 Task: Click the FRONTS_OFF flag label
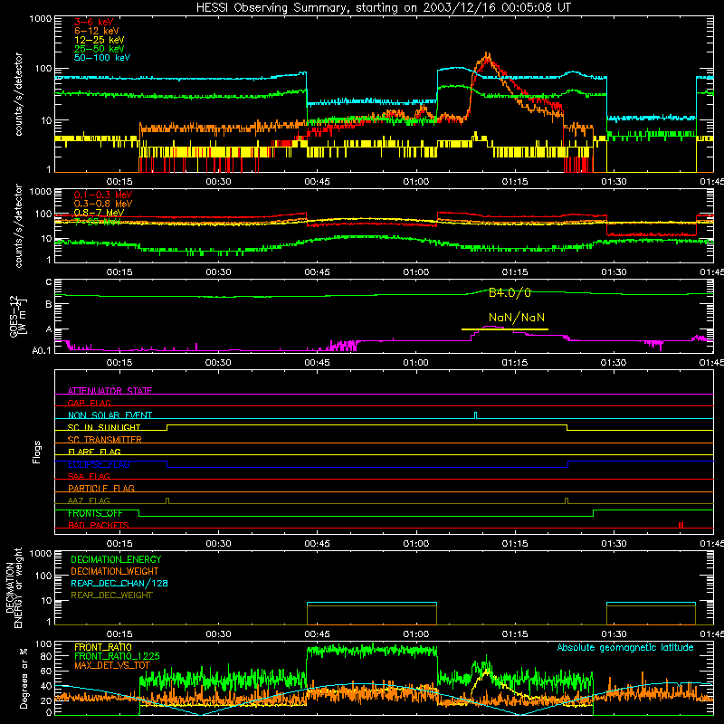click(x=95, y=513)
